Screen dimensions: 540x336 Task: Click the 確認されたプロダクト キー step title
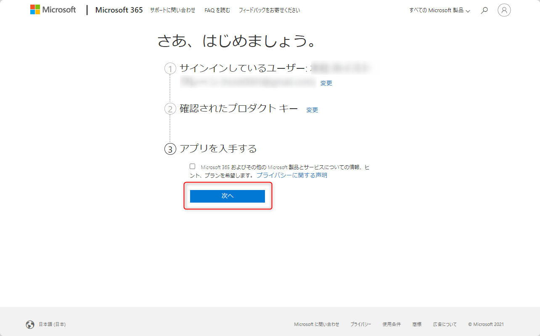(x=239, y=109)
